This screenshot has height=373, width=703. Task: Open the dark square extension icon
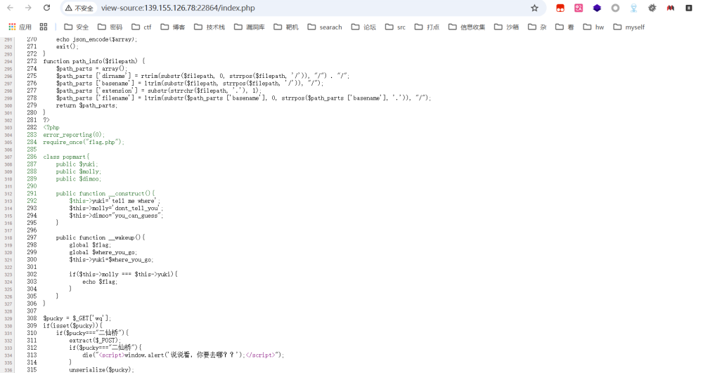pos(689,8)
